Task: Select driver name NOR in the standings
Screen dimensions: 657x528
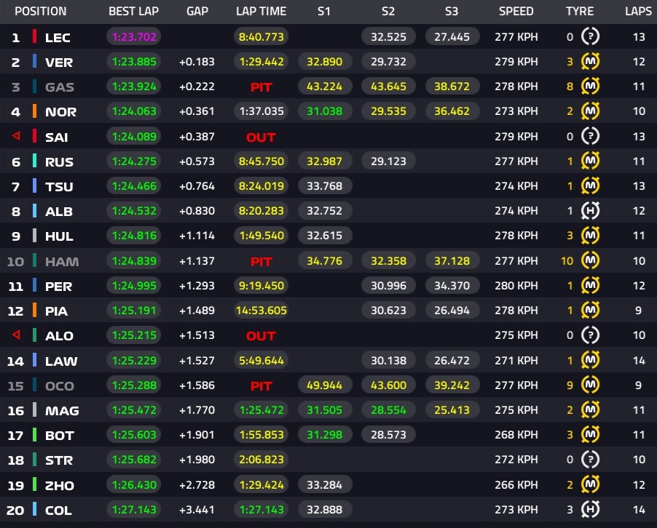Action: click(60, 112)
